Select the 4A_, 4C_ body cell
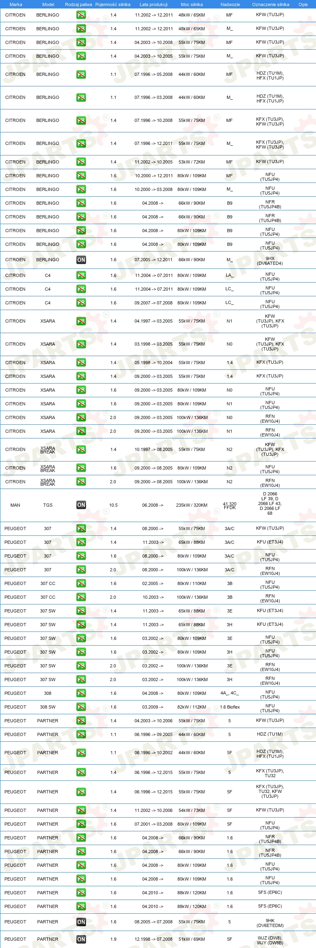 click(x=230, y=693)
